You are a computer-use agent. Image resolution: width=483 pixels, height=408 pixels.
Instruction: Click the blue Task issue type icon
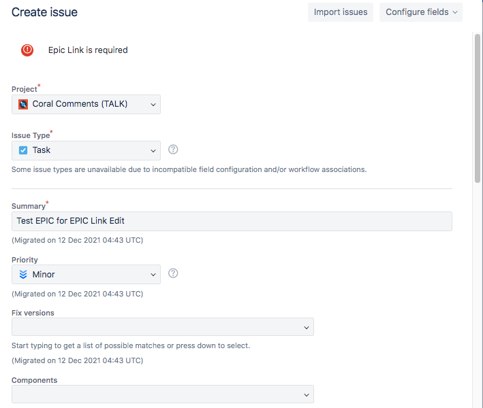[23, 150]
